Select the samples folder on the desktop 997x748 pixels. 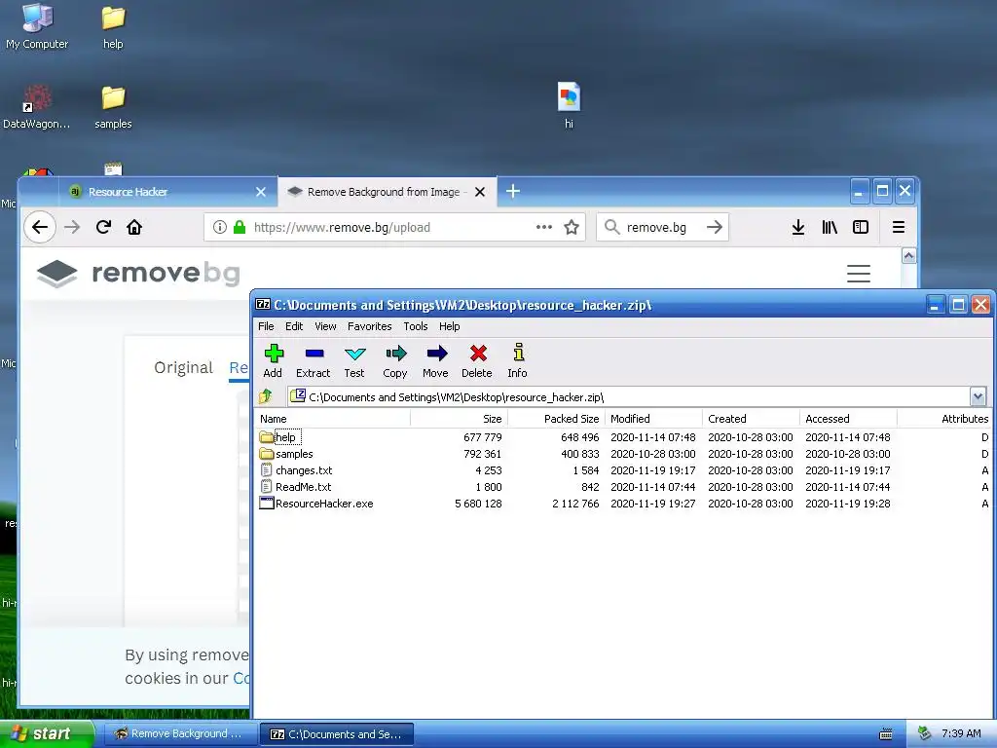pos(113,107)
